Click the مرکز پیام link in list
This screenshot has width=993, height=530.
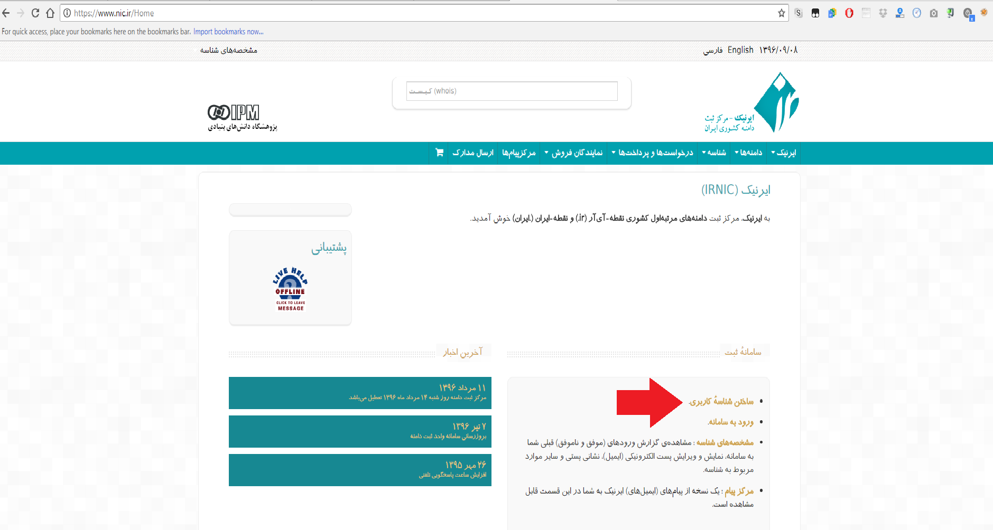(739, 491)
